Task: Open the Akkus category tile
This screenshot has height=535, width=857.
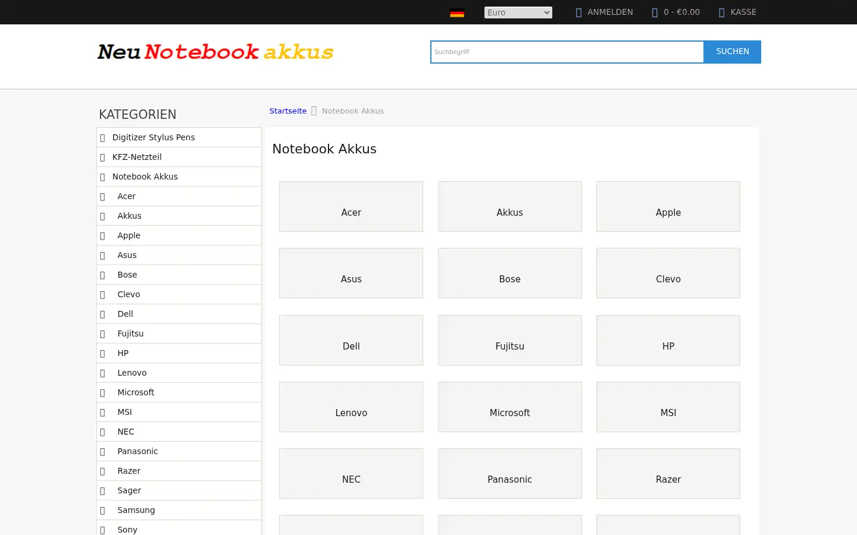Action: point(510,207)
